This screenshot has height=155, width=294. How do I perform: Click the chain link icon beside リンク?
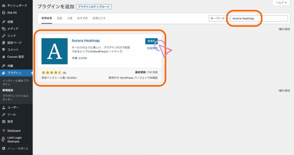coord(3,36)
